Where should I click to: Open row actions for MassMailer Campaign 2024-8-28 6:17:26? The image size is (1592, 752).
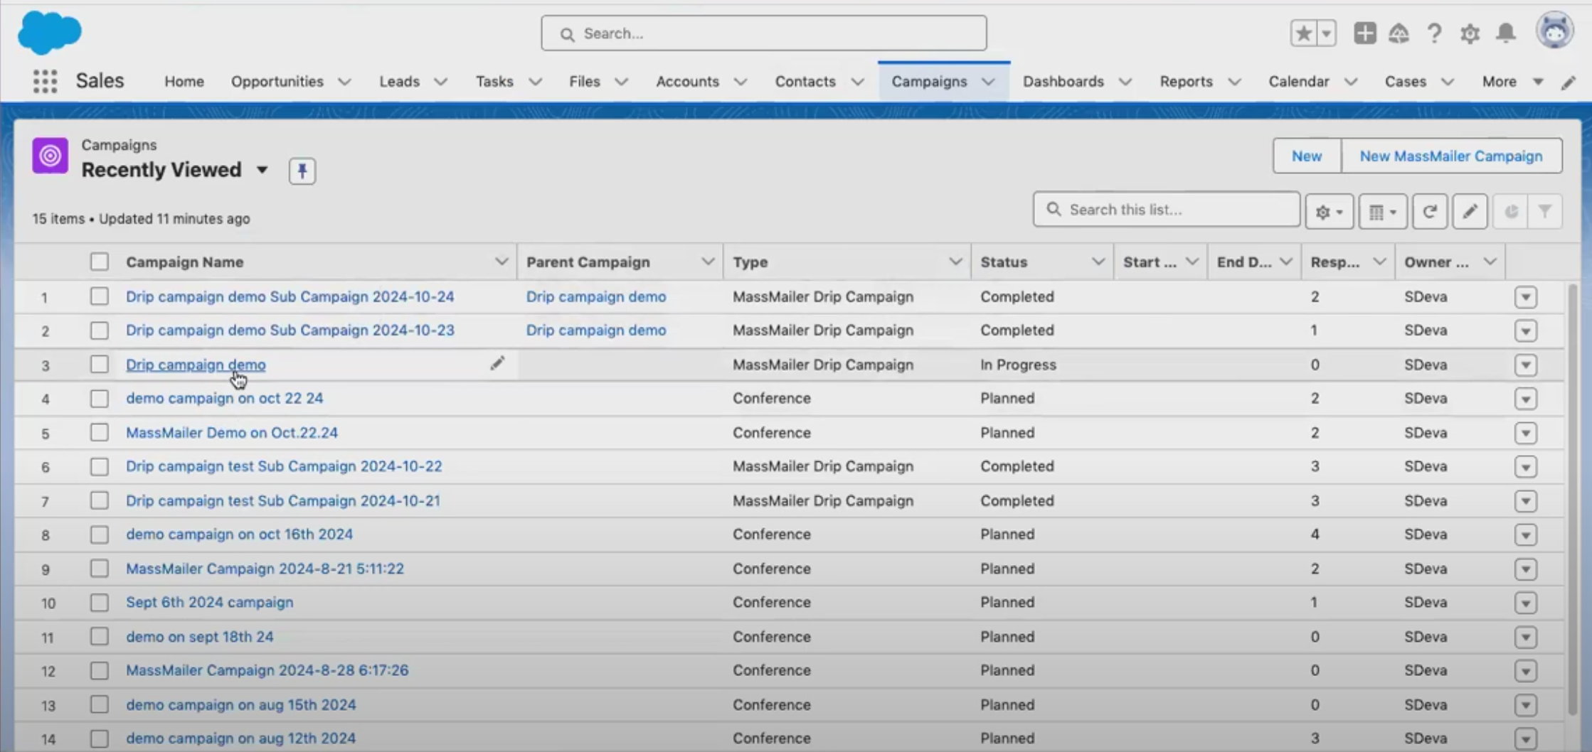pos(1526,671)
